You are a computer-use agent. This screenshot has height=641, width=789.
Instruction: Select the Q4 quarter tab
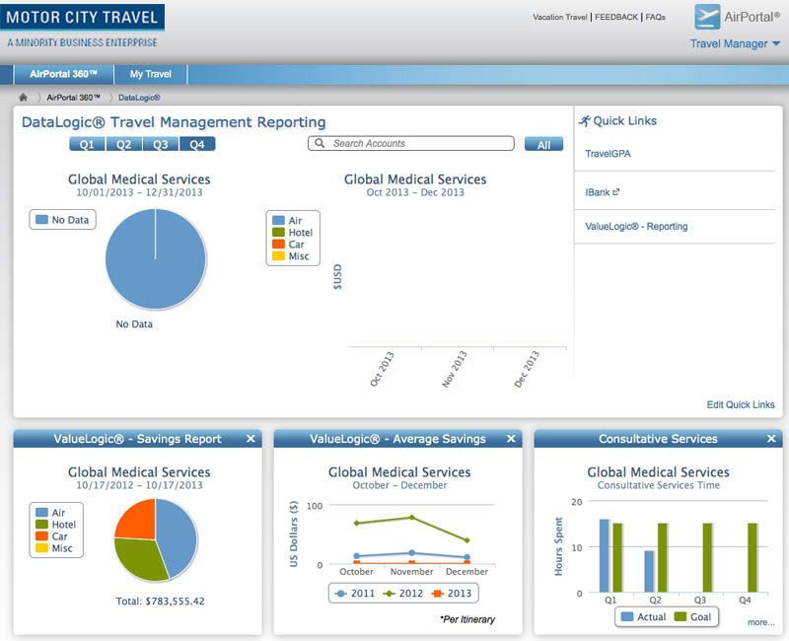197,144
